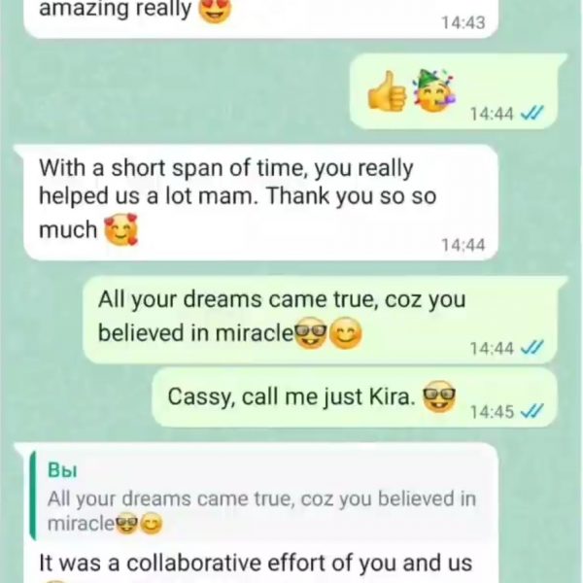This screenshot has height=583, width=583.
Task: Open quoted reply labeled 'Вы'
Action: [260, 496]
